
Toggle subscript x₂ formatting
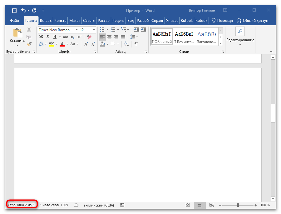click(x=72, y=37)
